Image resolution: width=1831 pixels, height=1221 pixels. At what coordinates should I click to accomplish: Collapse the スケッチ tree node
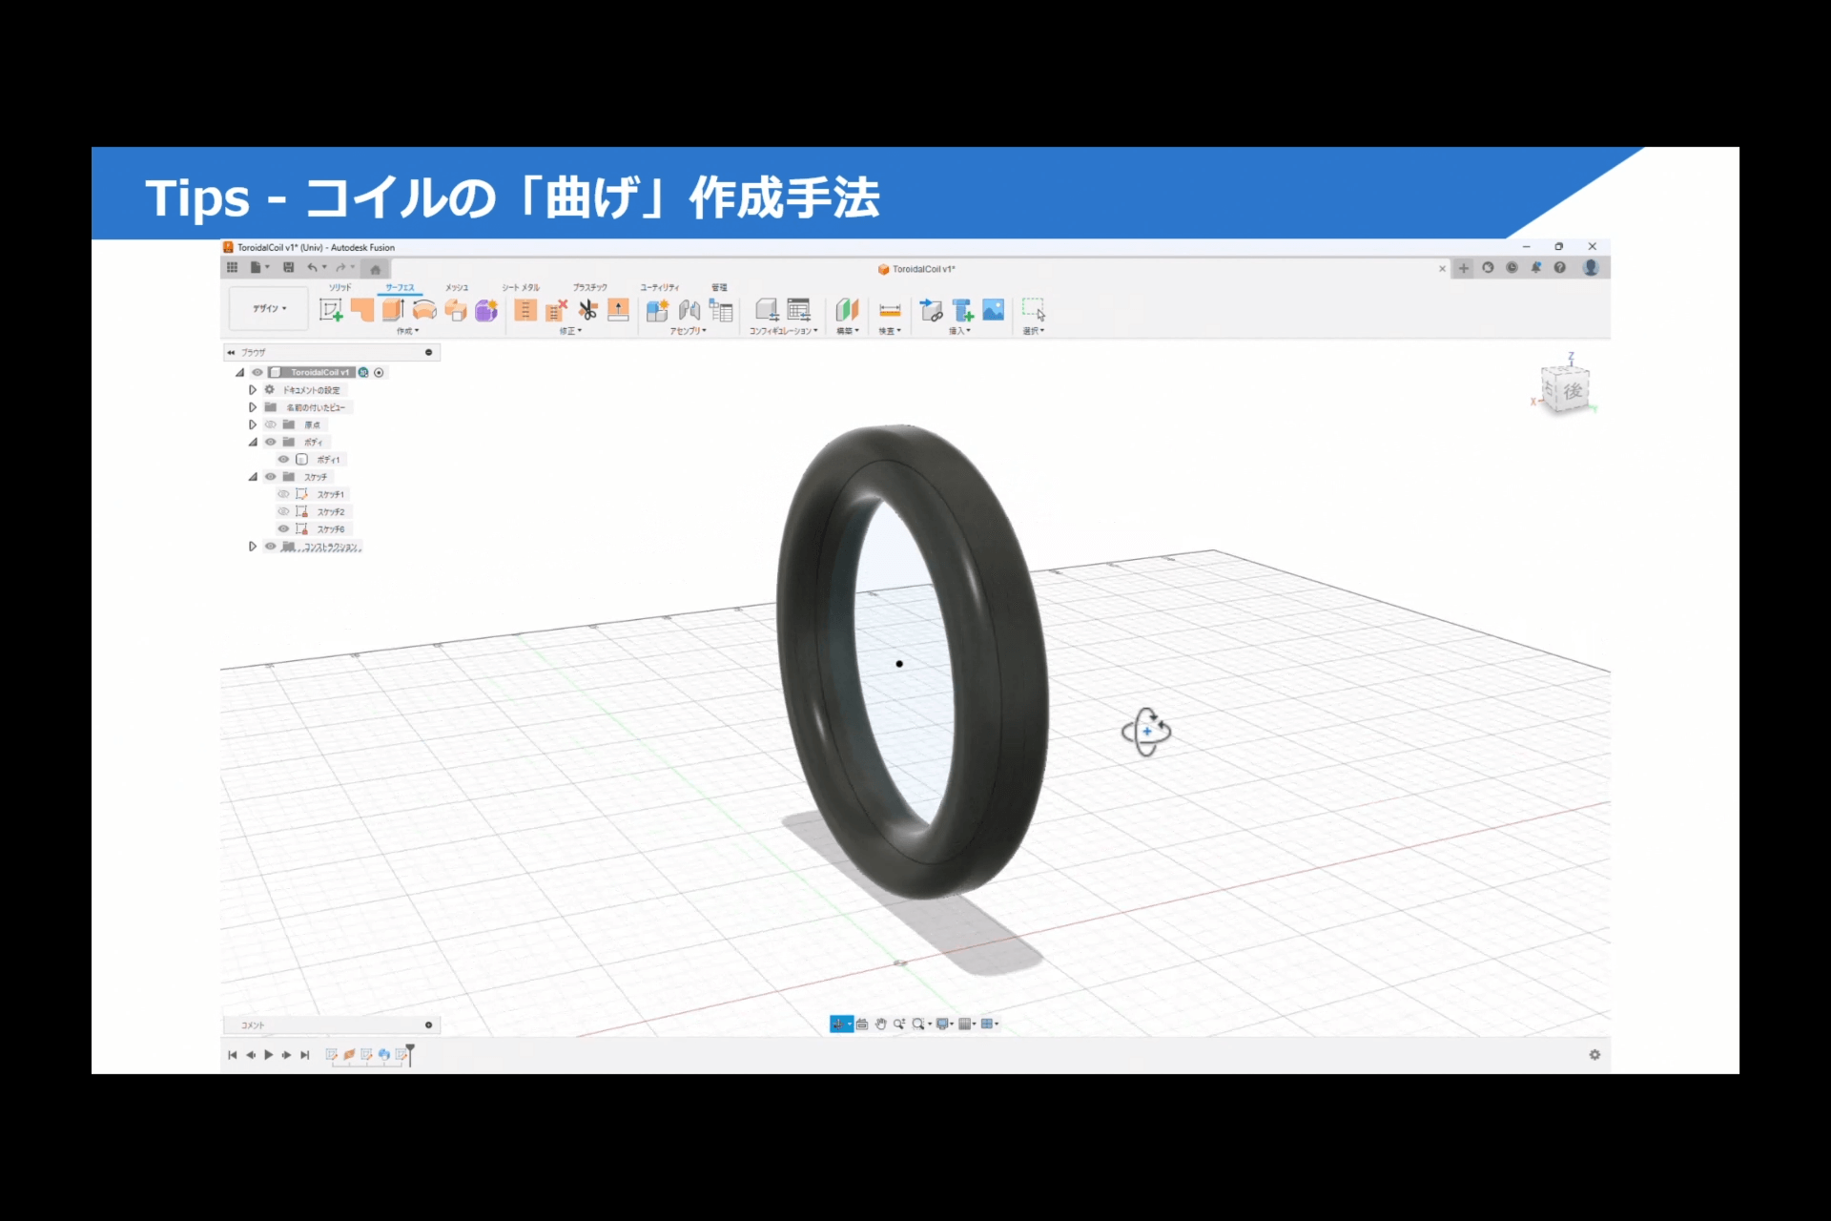(x=253, y=477)
